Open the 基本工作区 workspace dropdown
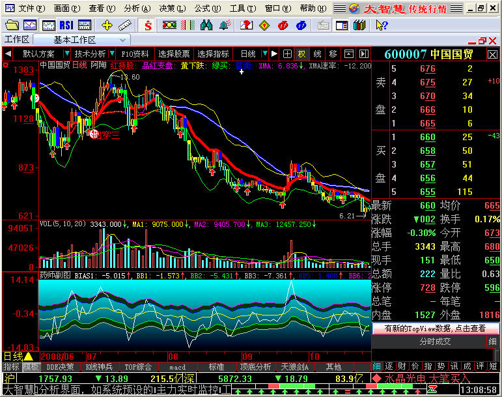 122,40
